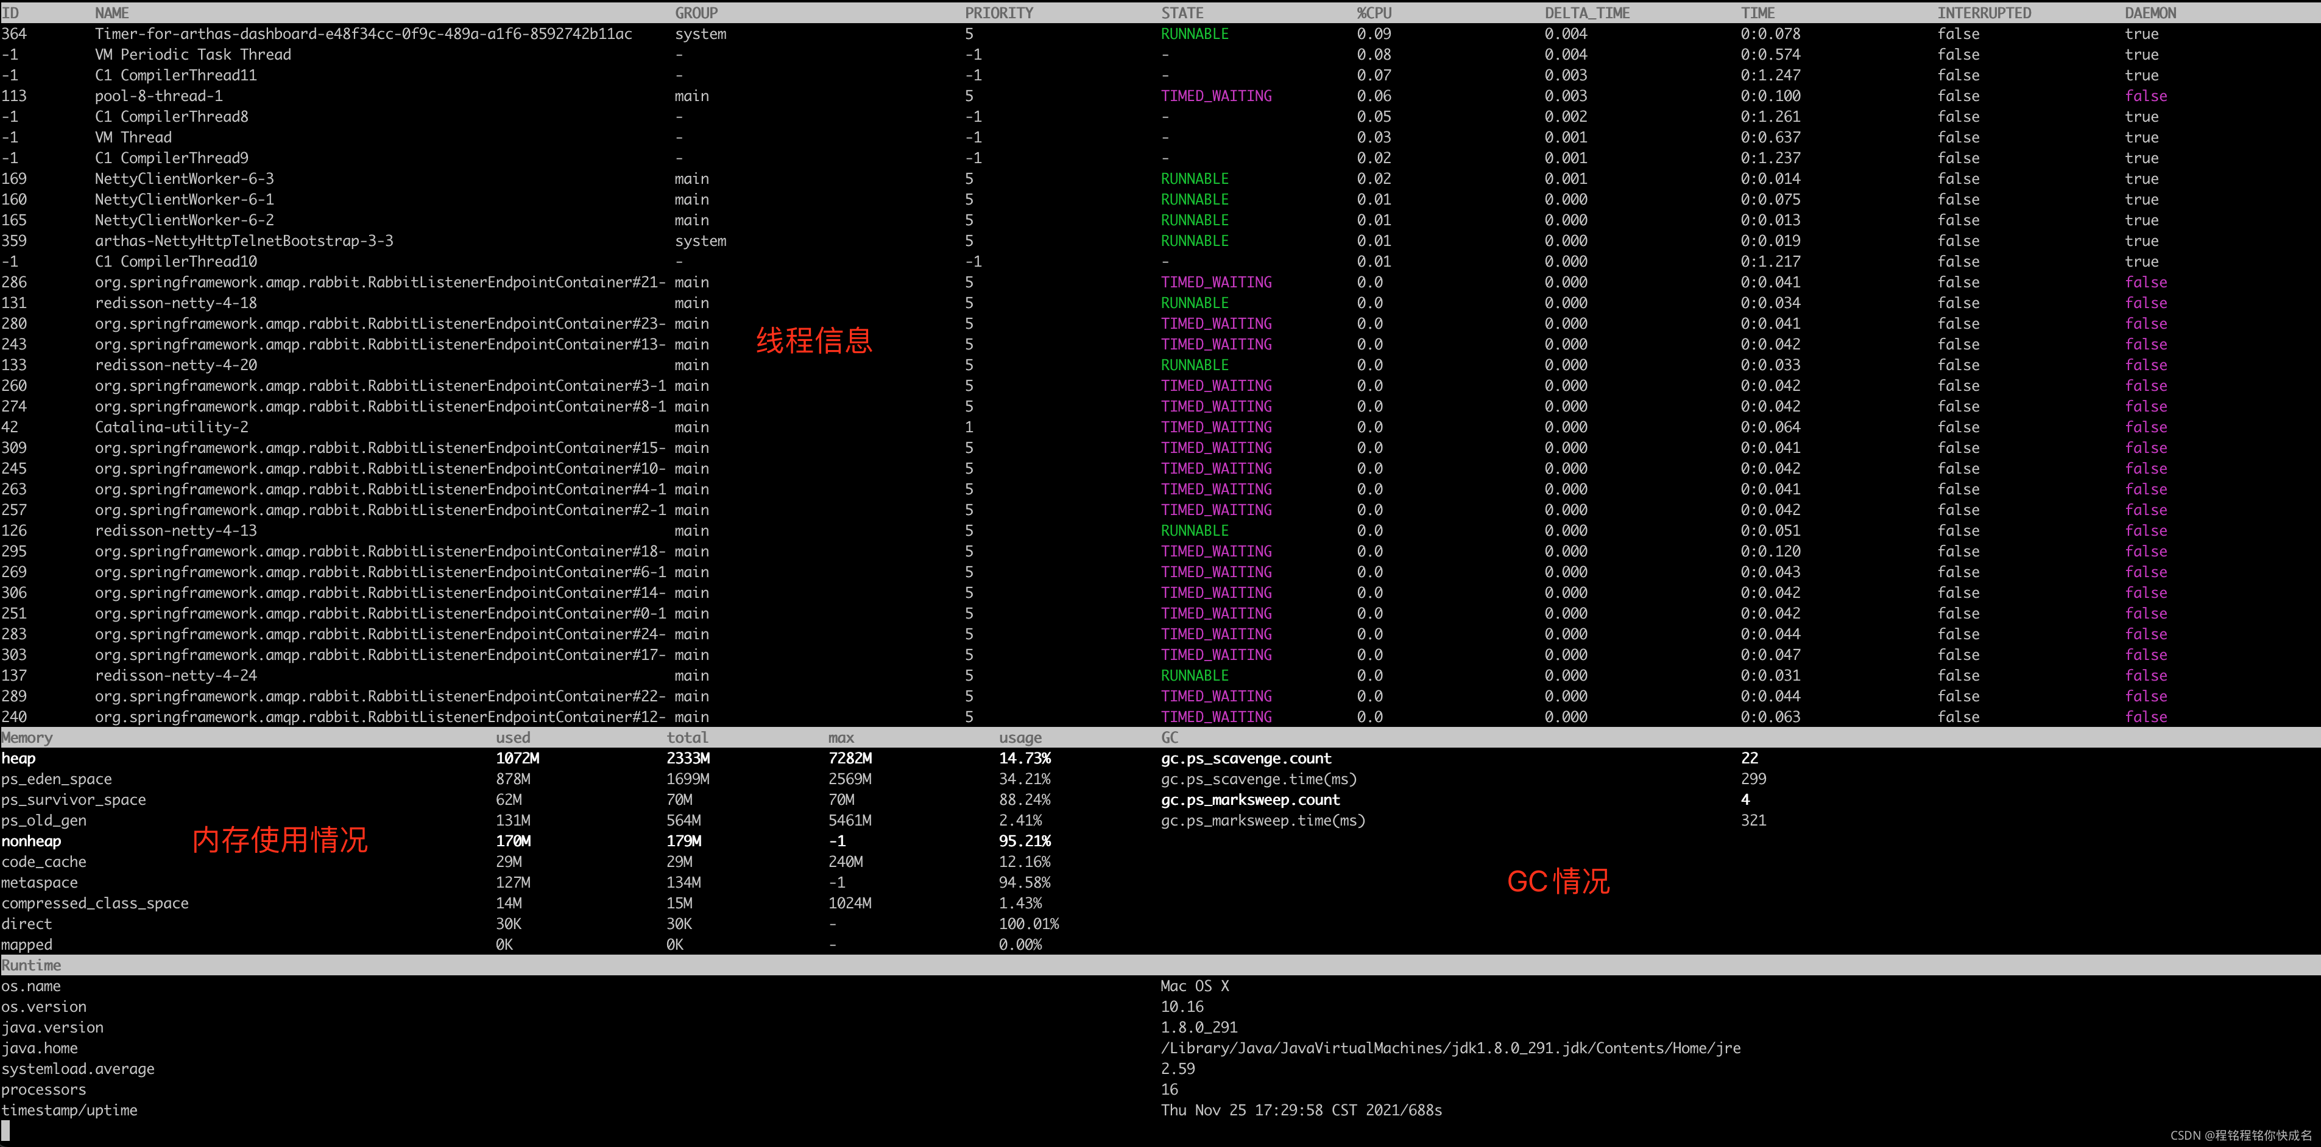The width and height of the screenshot is (2321, 1147).
Task: Click the red 线程信息 annotation text
Action: 814,340
